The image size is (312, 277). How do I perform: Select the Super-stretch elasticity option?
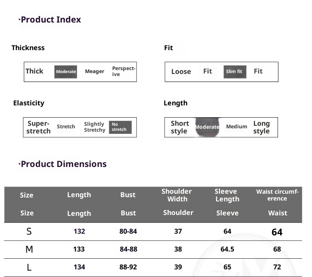coord(38,127)
